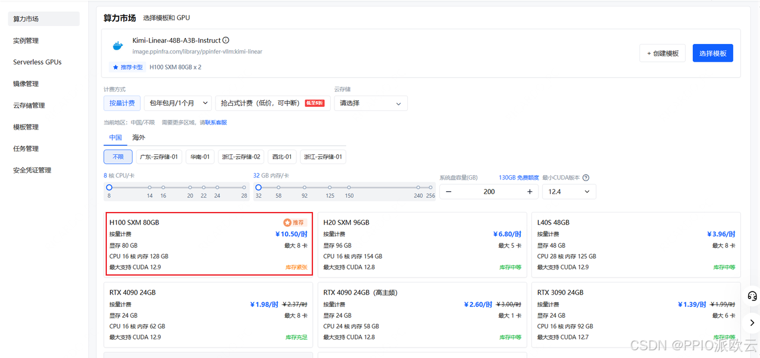Select the RTX 4090 24GB card priced ¥1.98/时

[x=208, y=315]
